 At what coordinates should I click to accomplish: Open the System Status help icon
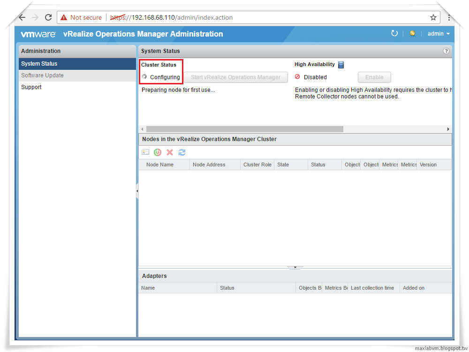pyautogui.click(x=446, y=51)
